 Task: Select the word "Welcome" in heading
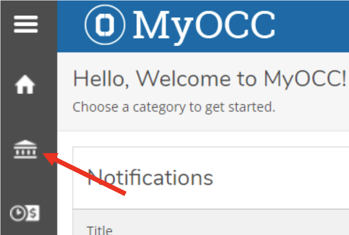coord(184,80)
